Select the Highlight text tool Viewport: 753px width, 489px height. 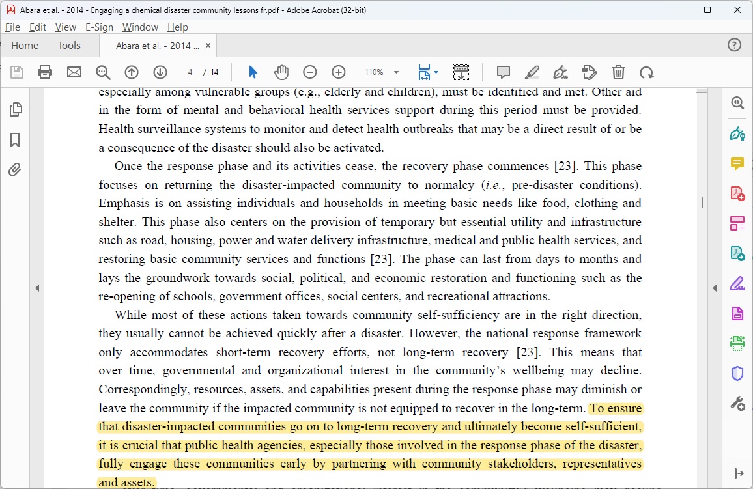[x=532, y=72]
